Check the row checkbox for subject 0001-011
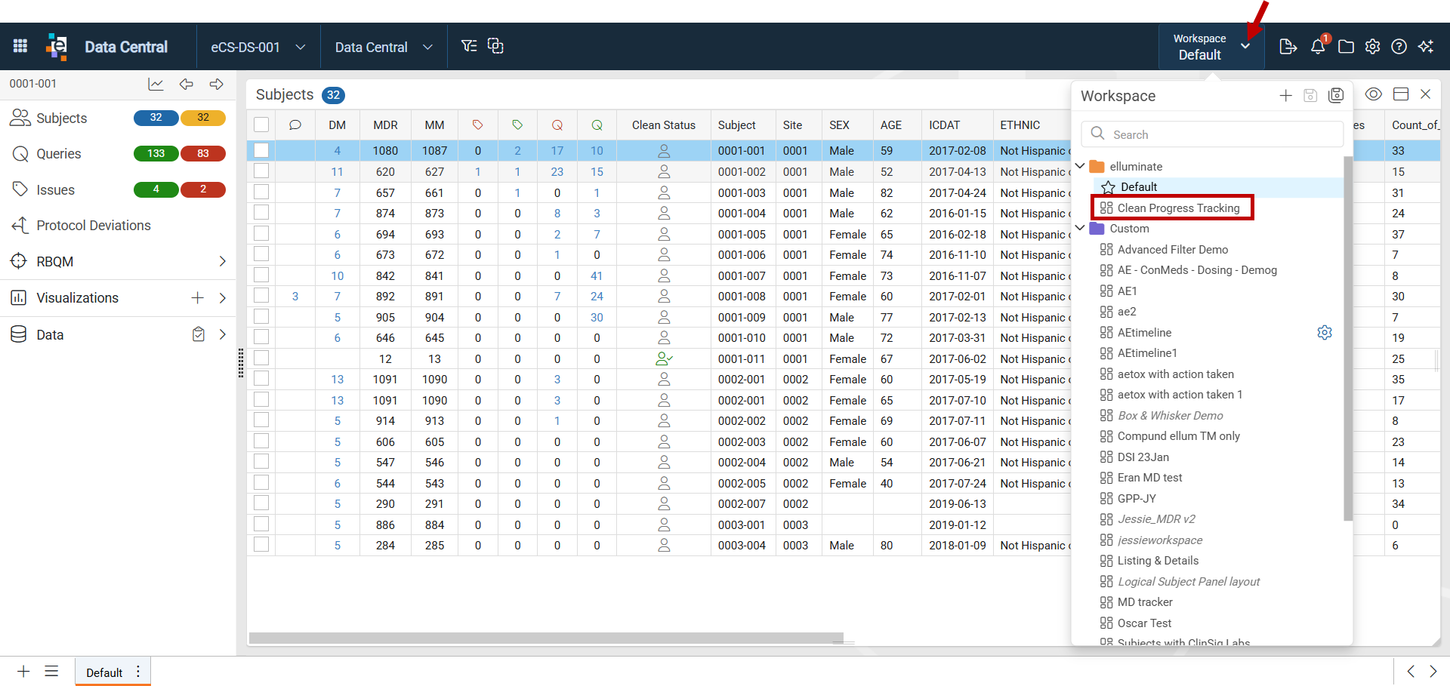The height and width of the screenshot is (686, 1450). pyautogui.click(x=261, y=358)
